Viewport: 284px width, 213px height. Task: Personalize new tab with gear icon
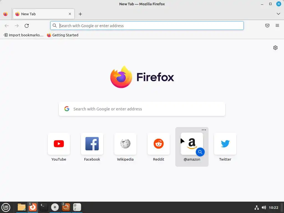(275, 48)
